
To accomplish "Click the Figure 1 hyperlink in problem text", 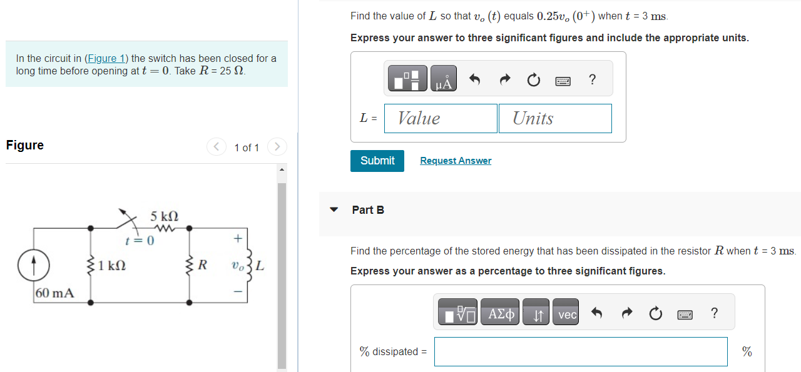I will 106,58.
